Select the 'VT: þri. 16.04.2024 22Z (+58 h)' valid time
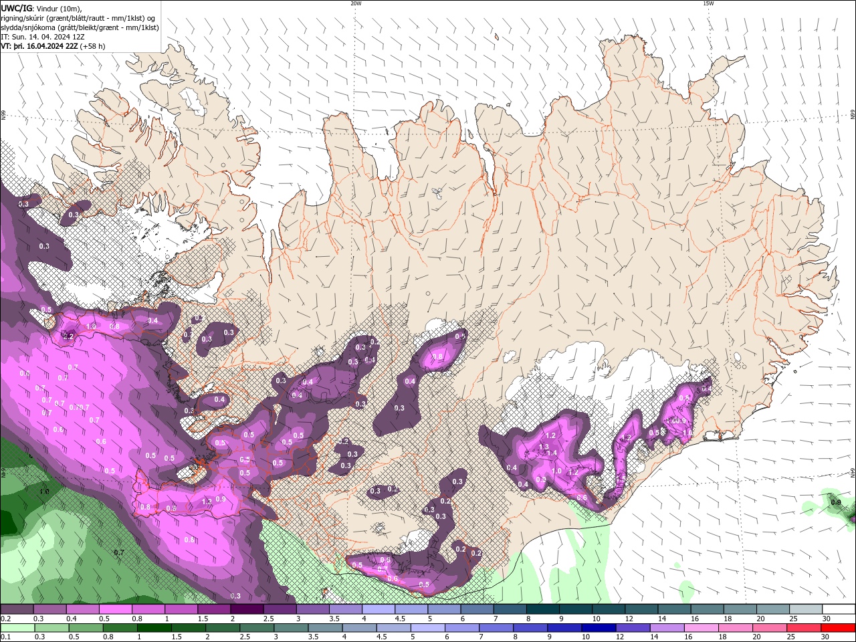 tap(53, 46)
